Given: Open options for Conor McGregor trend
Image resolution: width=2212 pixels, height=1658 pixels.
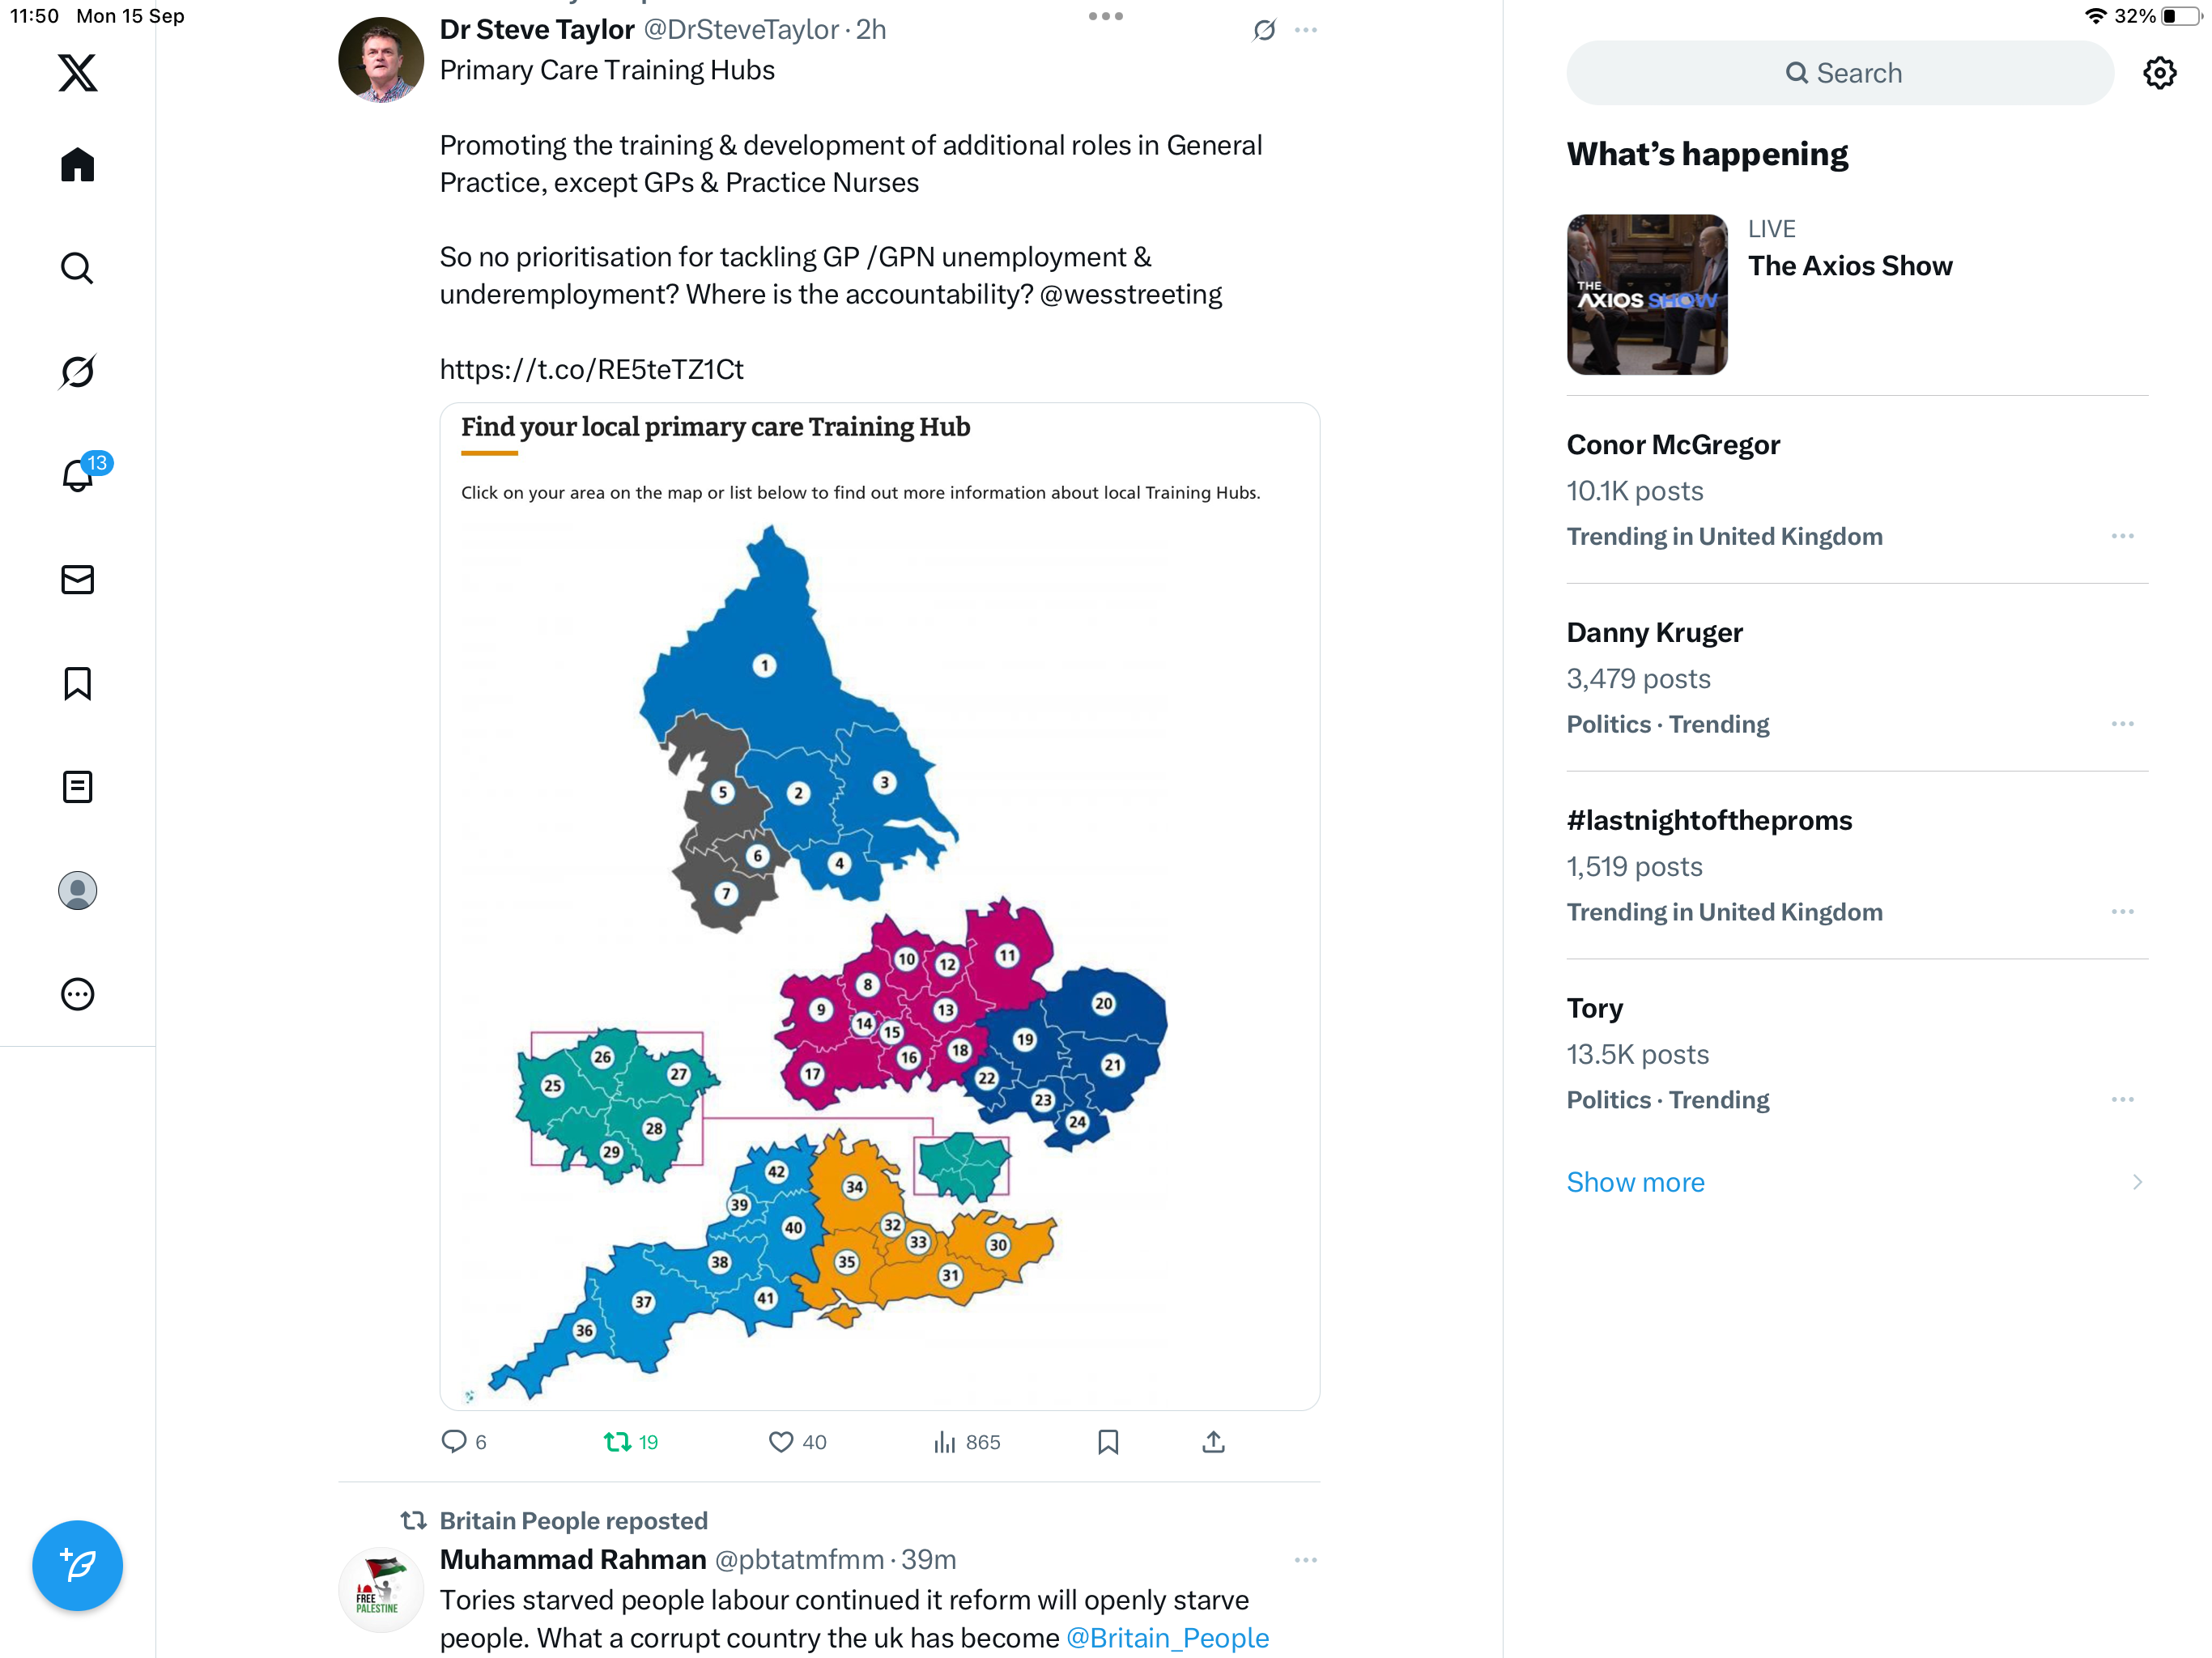Looking at the screenshot, I should (2122, 537).
